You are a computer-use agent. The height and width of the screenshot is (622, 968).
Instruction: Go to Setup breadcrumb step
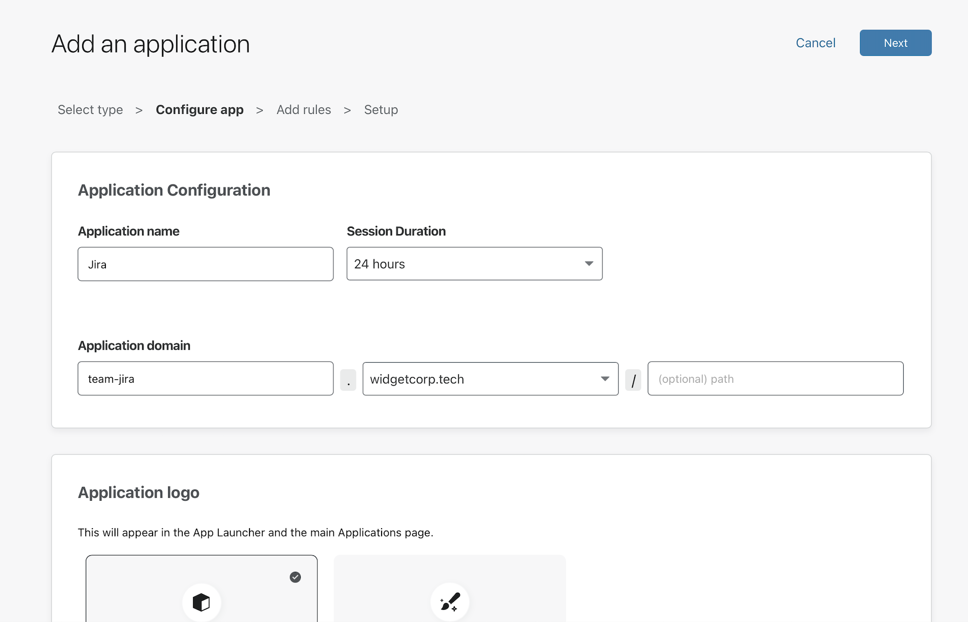coord(381,110)
